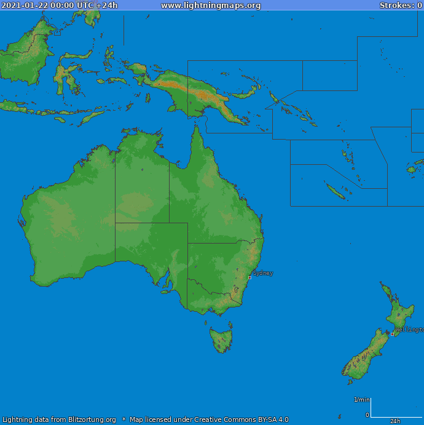Click the Wellington city marker square
This screenshot has width=424, height=425.
[393, 334]
